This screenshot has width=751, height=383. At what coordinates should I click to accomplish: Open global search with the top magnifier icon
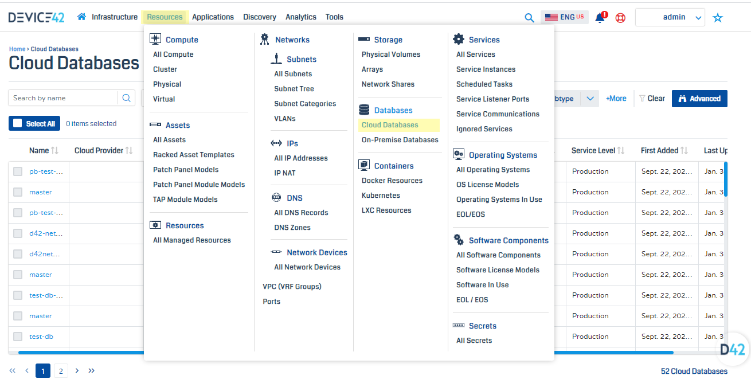click(529, 18)
